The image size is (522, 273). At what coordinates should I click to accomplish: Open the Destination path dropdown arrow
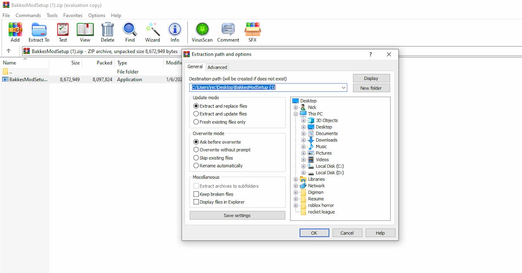[x=344, y=88]
